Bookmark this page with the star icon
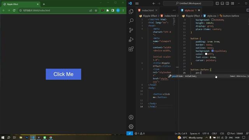249x140 pixels. coord(96,10)
